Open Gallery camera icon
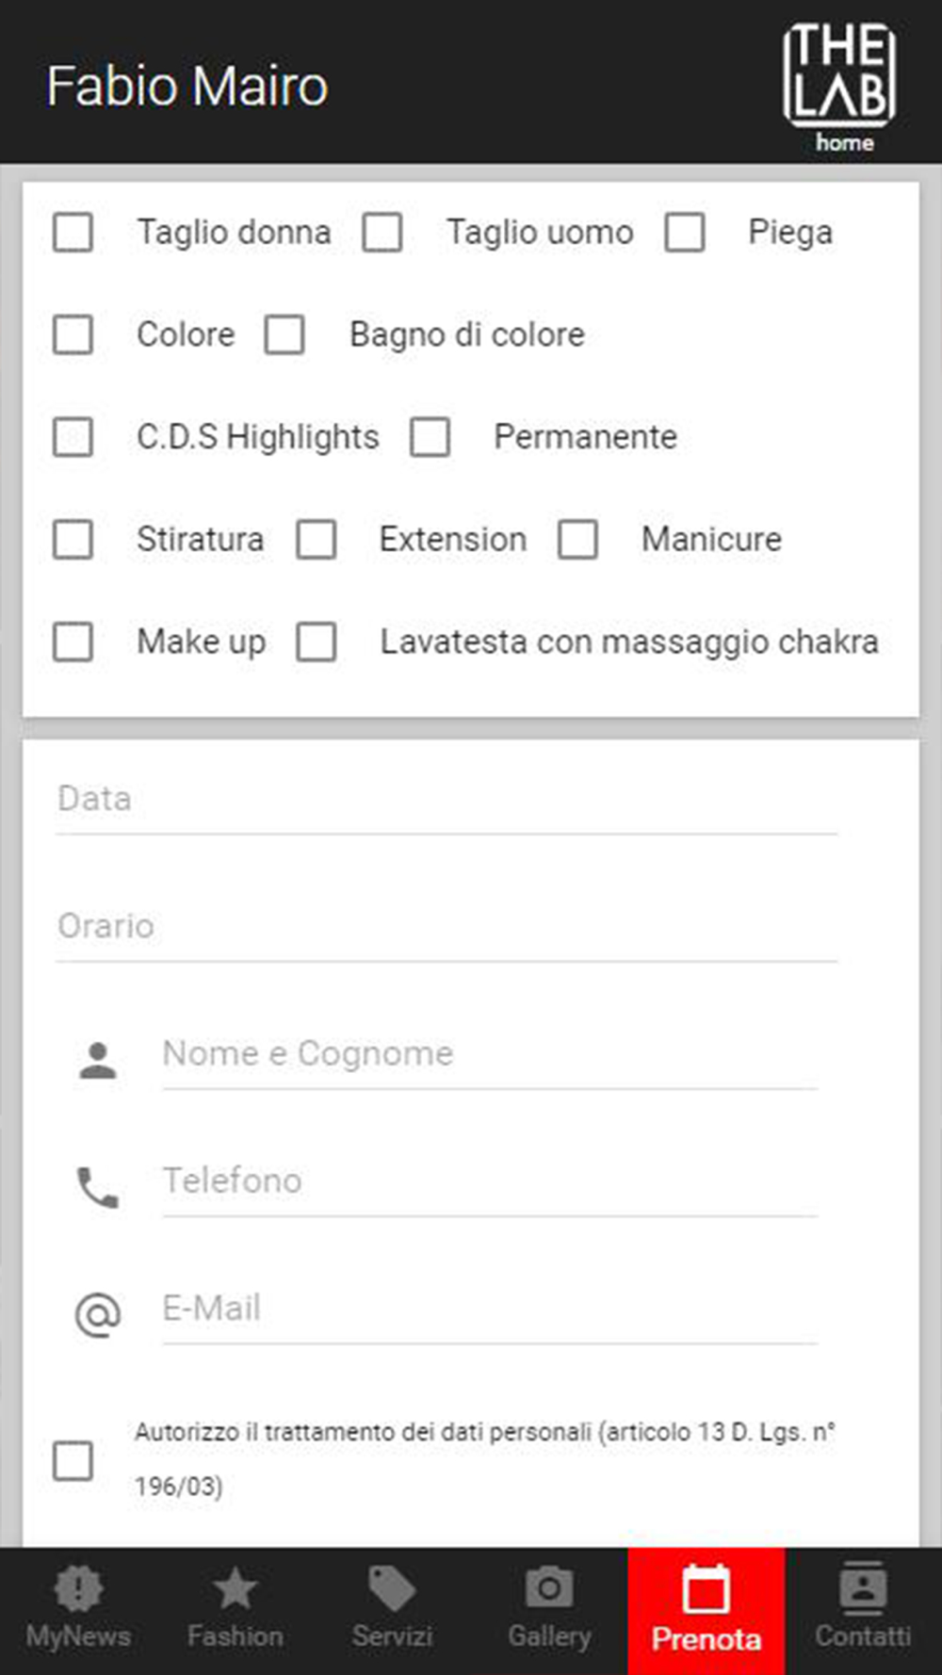The image size is (942, 1675). pos(549,1588)
